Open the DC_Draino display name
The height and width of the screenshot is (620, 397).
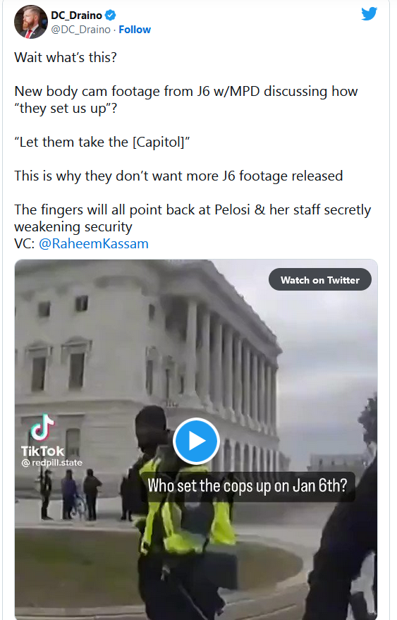77,16
